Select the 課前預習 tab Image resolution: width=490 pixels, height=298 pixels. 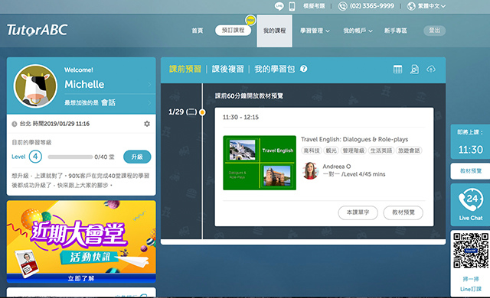(185, 69)
